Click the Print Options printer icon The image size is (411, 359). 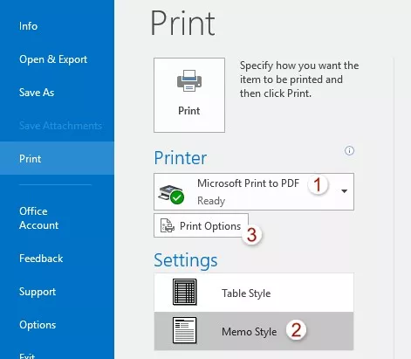click(x=168, y=225)
